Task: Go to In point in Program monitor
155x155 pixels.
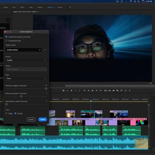Action: point(85,90)
